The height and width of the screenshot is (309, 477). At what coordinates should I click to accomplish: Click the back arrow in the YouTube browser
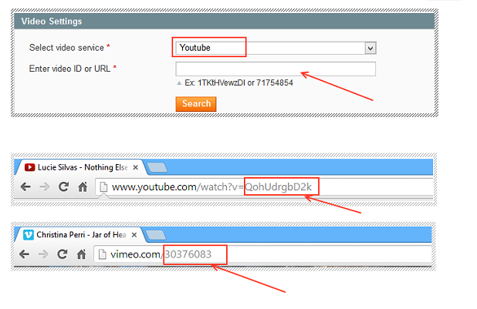tap(25, 186)
